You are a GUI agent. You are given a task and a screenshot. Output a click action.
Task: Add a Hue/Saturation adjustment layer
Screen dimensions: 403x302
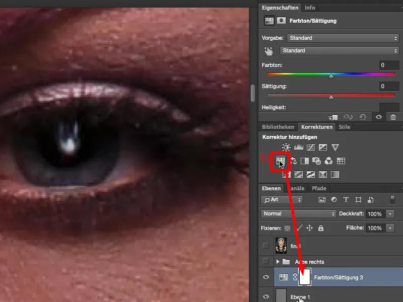coord(280,161)
